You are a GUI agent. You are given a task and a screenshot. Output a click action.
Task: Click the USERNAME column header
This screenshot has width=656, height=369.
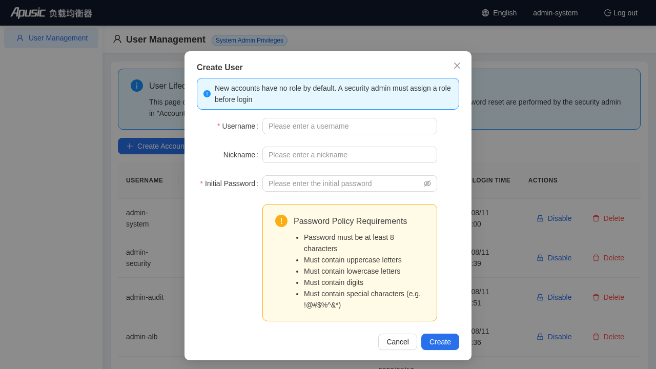145,180
